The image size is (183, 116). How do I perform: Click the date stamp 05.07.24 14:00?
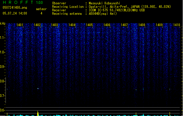(x=15, y=13)
